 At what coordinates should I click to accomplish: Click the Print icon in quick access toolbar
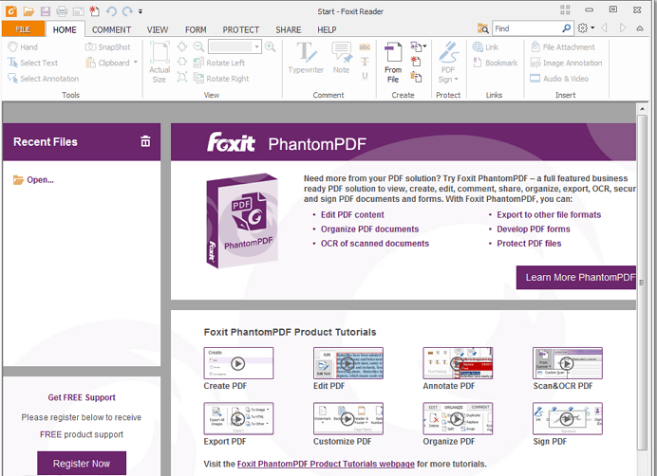pos(62,11)
